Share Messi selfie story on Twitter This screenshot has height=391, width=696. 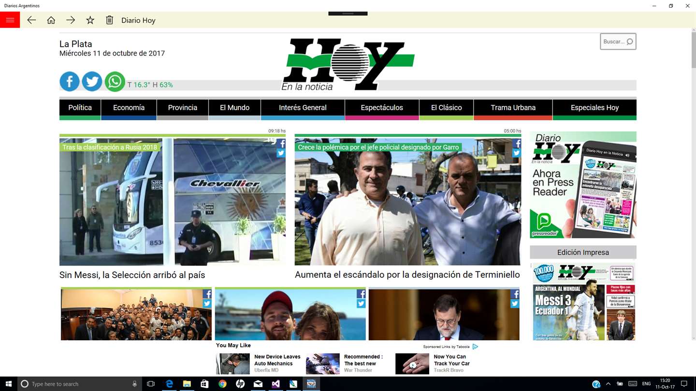click(x=361, y=304)
